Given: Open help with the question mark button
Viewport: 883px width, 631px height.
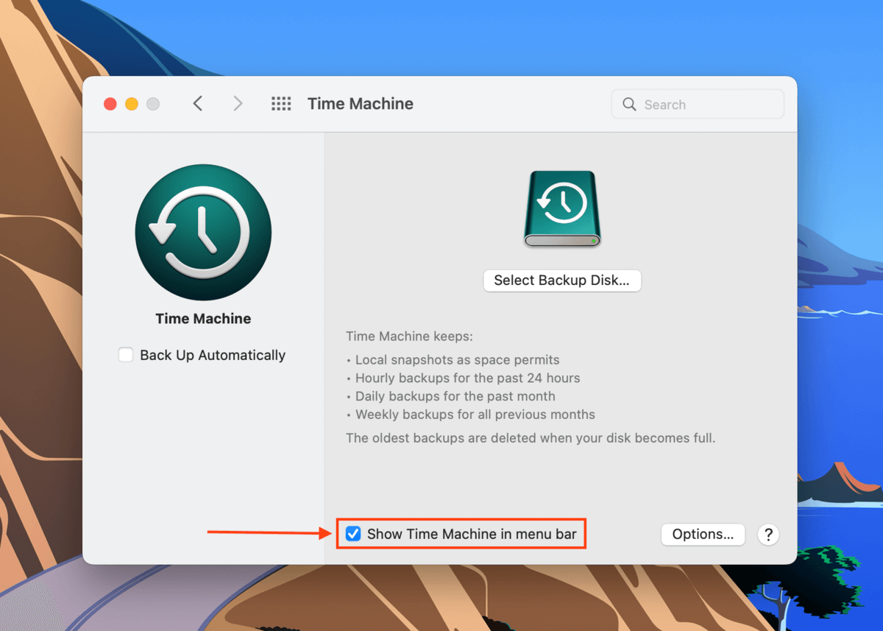Looking at the screenshot, I should (768, 535).
